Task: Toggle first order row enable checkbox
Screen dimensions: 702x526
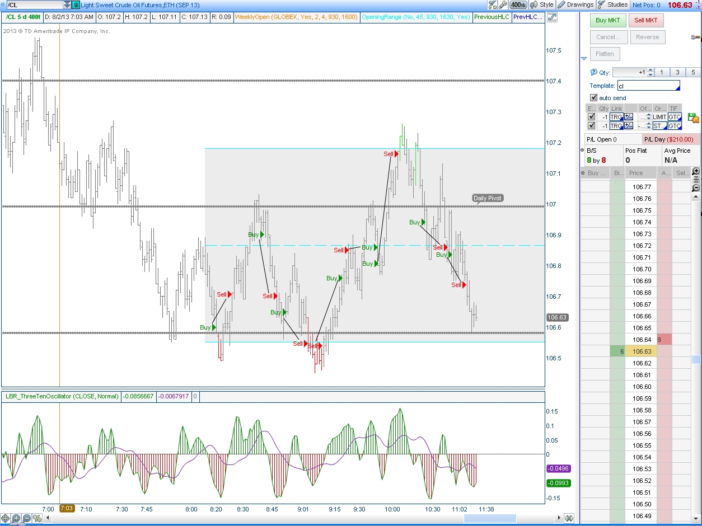Action: [592, 117]
